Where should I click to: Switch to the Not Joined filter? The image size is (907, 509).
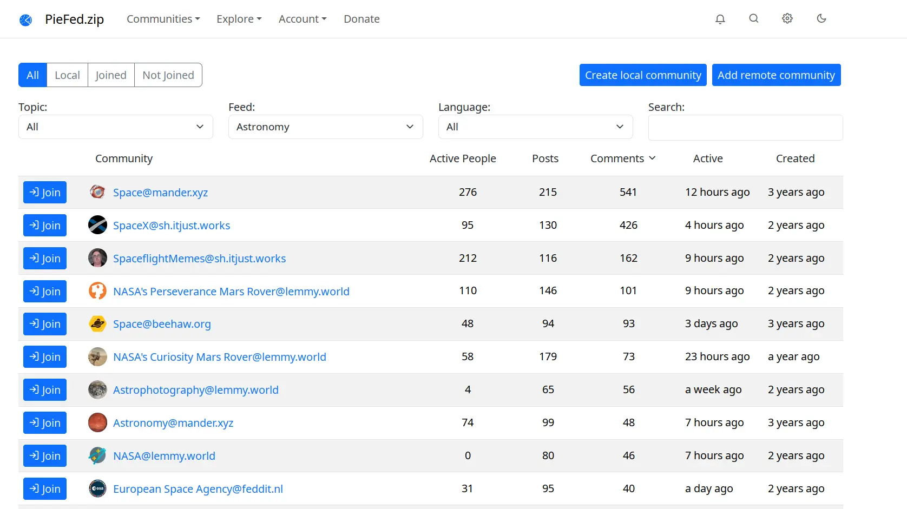[x=168, y=75]
